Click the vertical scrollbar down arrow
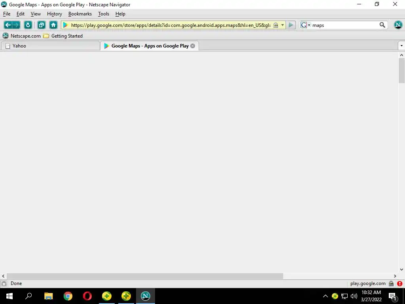The height and width of the screenshot is (304, 405). pyautogui.click(x=401, y=270)
